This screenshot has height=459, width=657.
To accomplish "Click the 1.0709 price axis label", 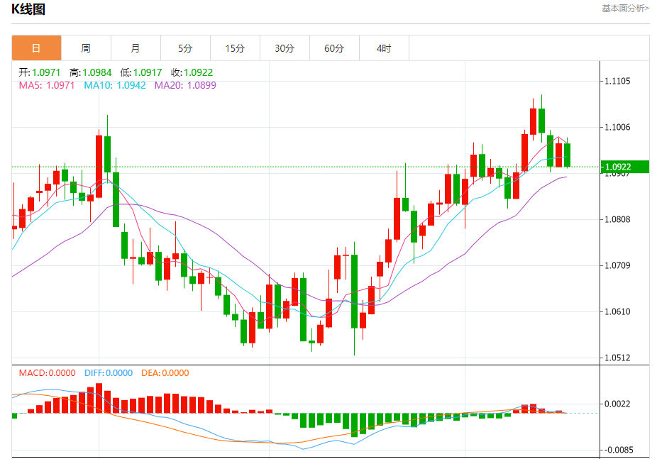I will pos(617,265).
